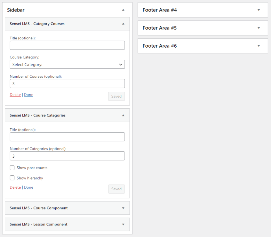Click the Number of Courses field

coord(67,84)
